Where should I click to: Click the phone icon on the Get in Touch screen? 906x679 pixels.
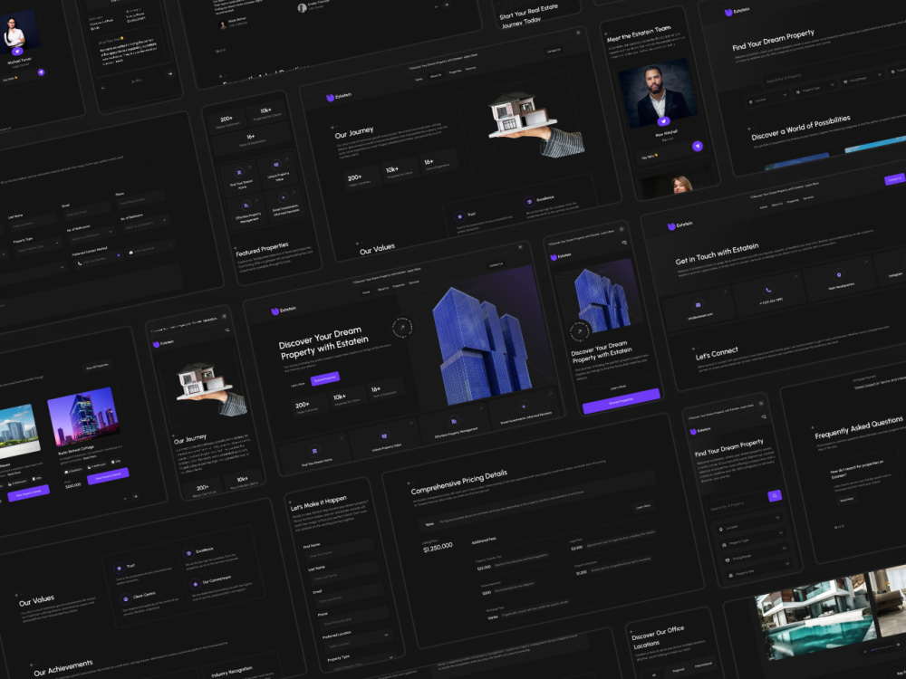768,290
